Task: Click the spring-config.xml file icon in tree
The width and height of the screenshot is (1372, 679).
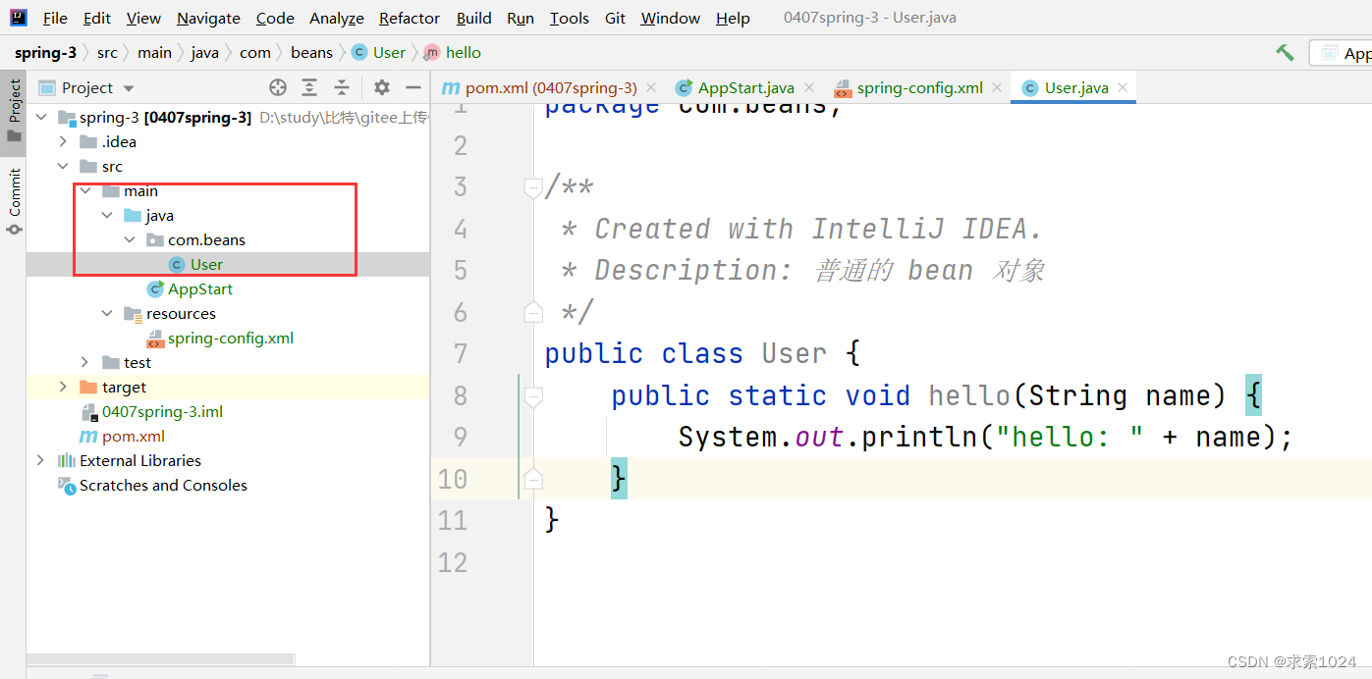Action: [x=155, y=338]
